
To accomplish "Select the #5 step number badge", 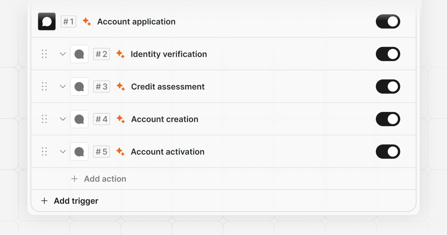I will [101, 151].
